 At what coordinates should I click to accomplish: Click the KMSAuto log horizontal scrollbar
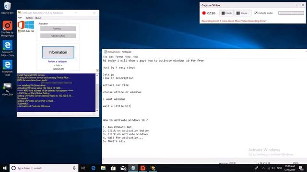click(x=56, y=114)
